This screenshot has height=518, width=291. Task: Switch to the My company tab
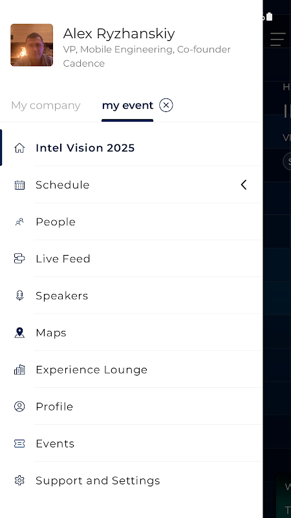46,106
